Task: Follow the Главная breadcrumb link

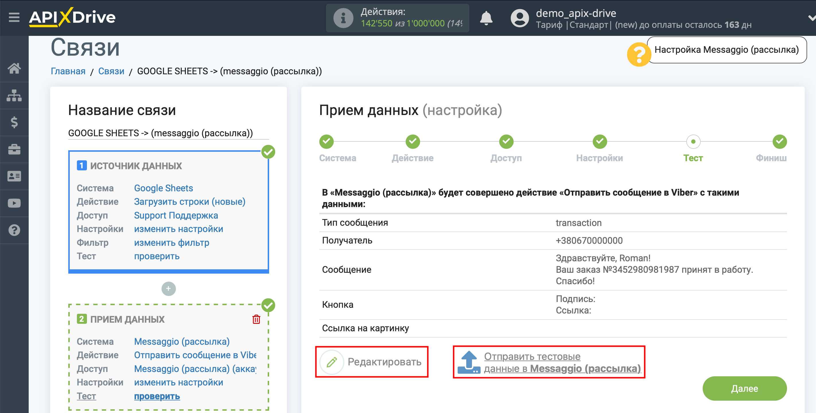Action: (68, 71)
